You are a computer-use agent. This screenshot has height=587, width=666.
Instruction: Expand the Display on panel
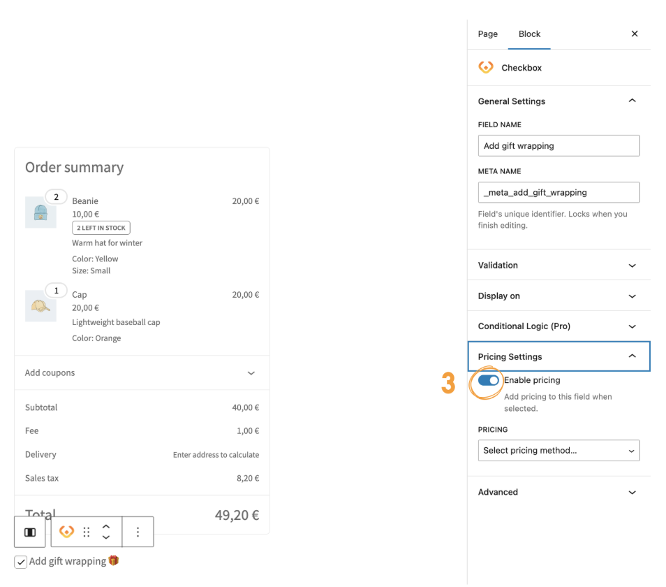pyautogui.click(x=558, y=296)
